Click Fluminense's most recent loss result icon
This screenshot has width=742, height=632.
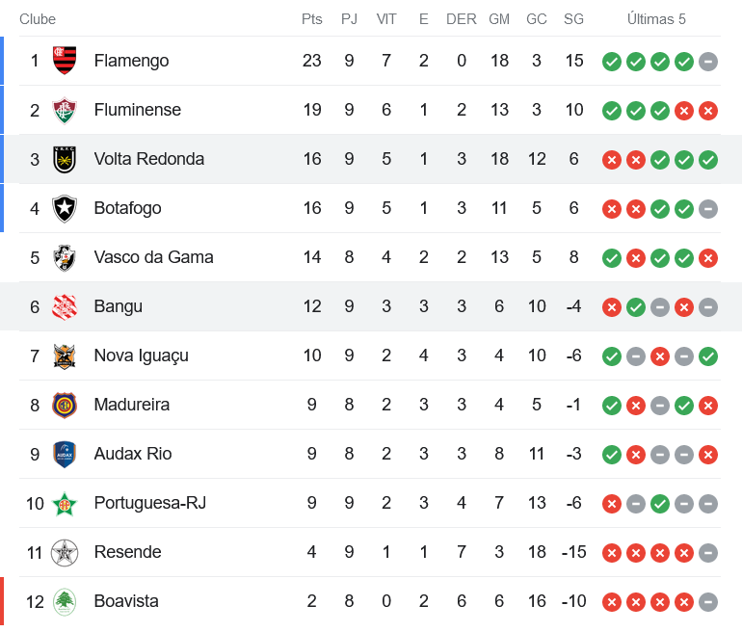tap(708, 111)
